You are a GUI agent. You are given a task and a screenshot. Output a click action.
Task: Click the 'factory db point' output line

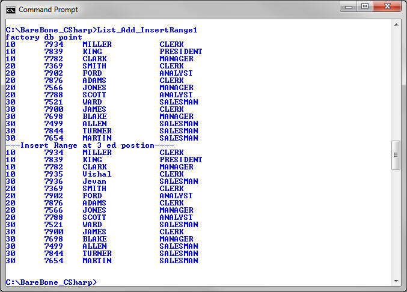[x=44, y=37]
